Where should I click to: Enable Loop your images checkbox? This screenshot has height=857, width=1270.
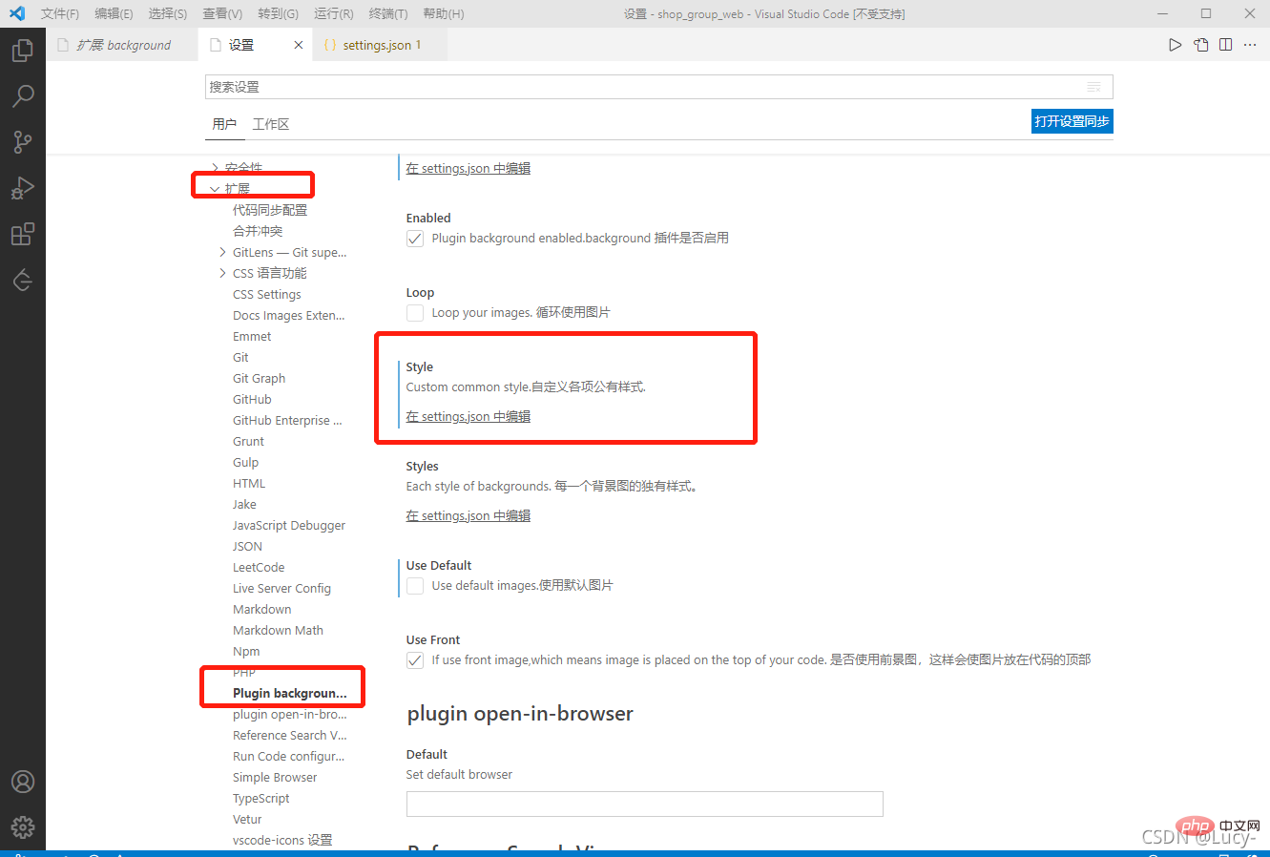tap(415, 313)
